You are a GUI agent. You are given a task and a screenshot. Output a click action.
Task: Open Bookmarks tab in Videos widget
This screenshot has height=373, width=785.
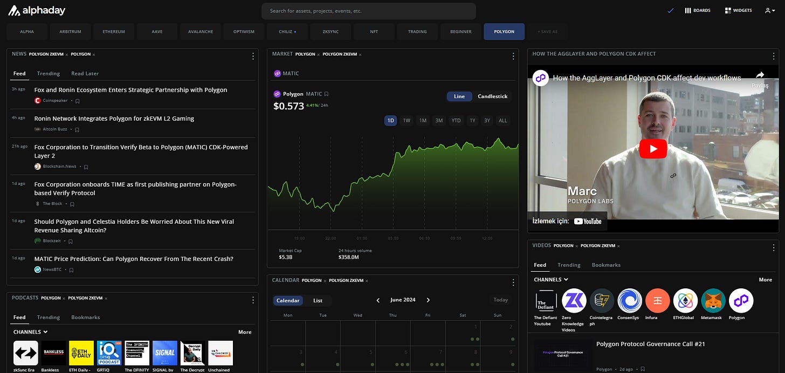pyautogui.click(x=606, y=265)
